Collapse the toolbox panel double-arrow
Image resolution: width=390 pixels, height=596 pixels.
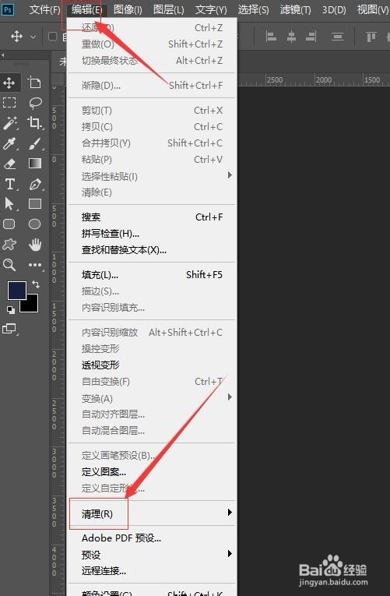coord(3,55)
